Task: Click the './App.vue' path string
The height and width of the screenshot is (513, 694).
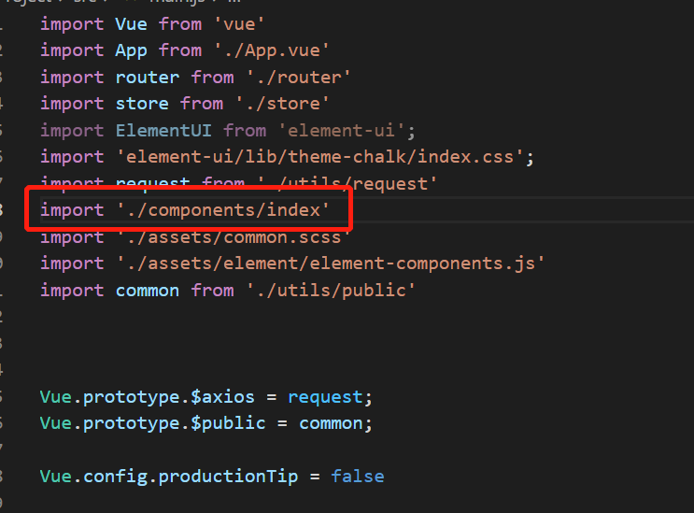Action: 271,50
